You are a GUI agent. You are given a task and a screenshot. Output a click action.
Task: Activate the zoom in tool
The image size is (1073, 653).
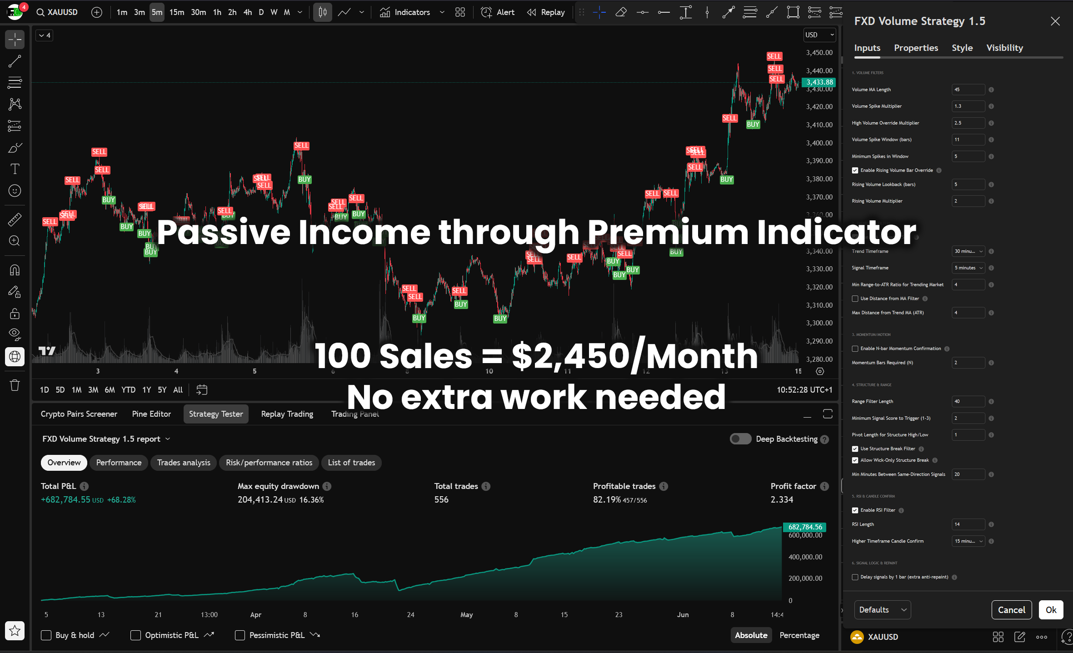pos(15,241)
